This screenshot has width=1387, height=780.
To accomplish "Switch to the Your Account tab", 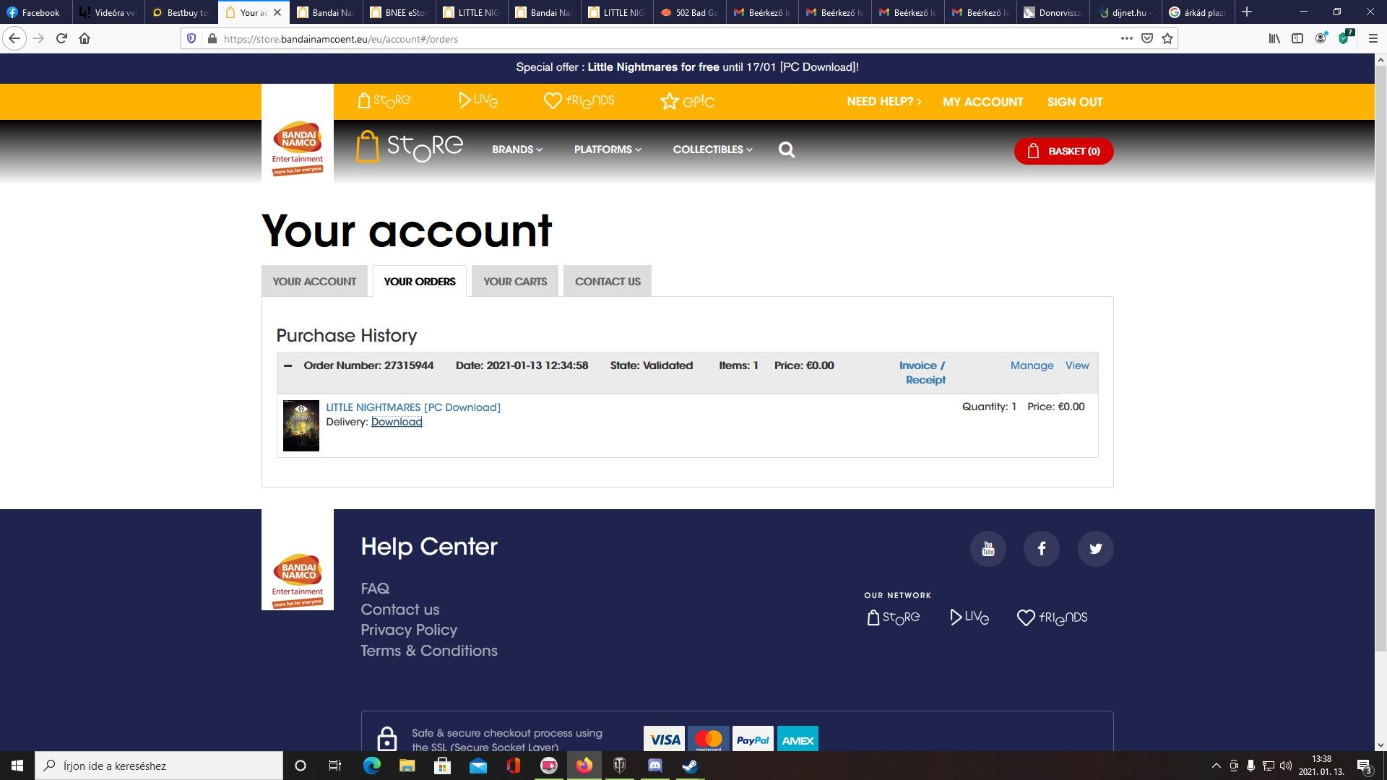I will (x=314, y=281).
